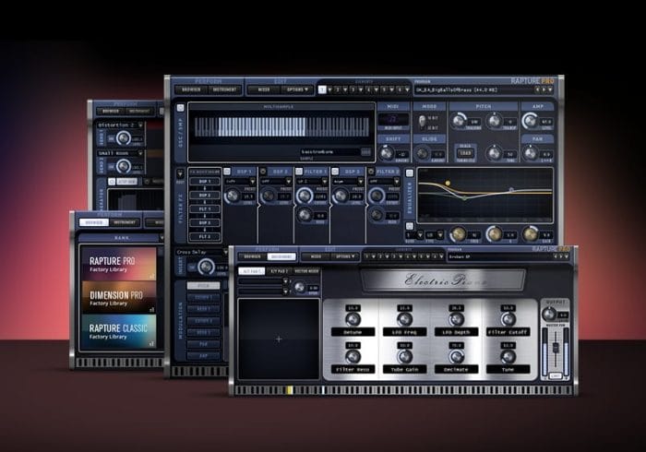Expand the EQ band number dropdown

tap(420, 235)
